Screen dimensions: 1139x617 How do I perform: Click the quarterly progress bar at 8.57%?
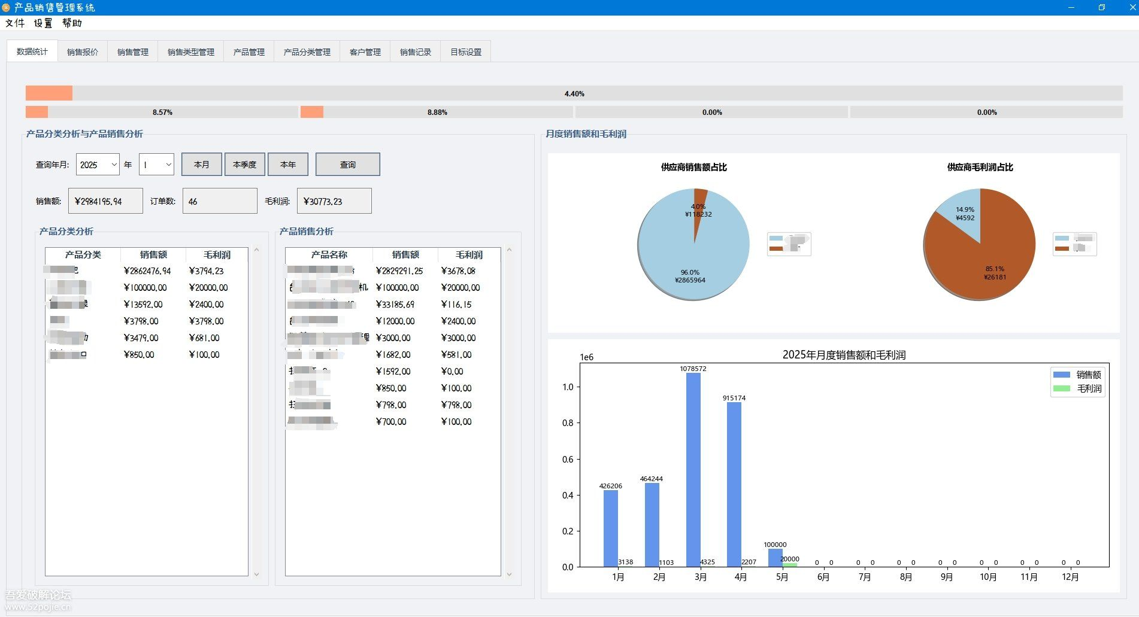coord(162,112)
